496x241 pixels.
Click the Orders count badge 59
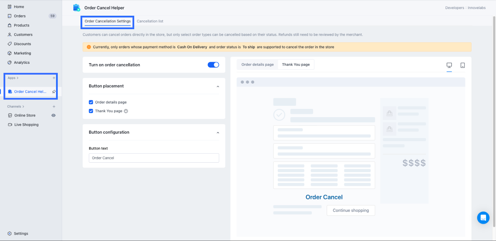click(x=52, y=16)
